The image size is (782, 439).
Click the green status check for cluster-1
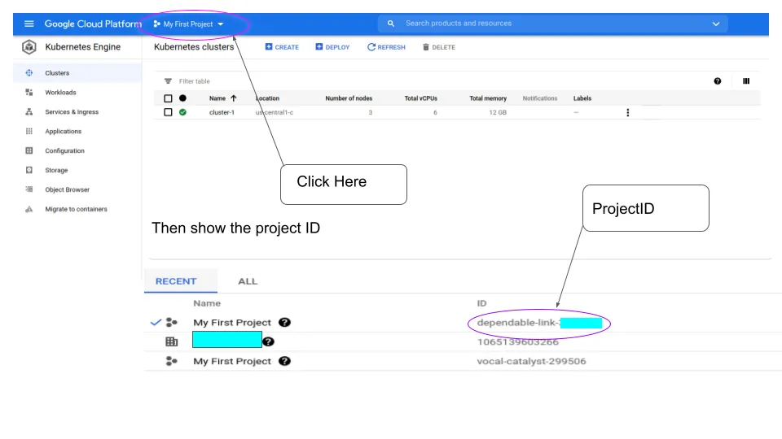point(182,112)
